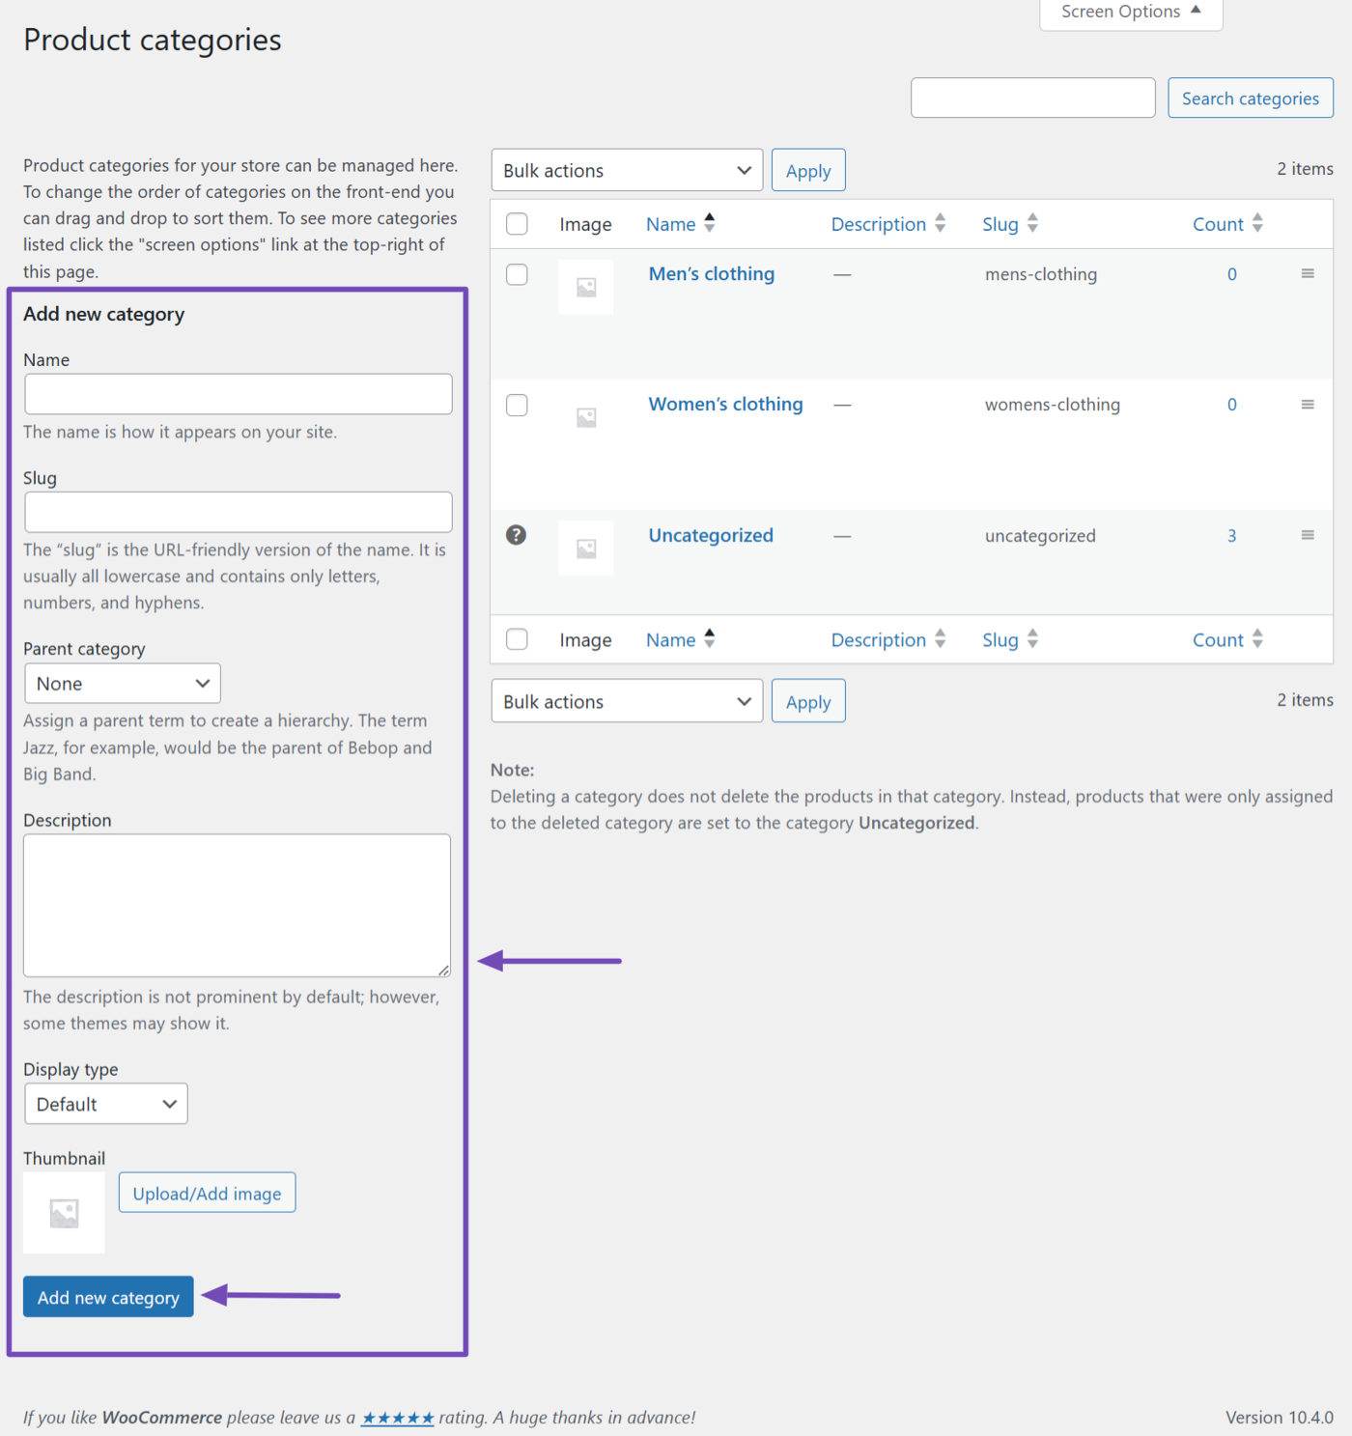Sort categories by the Count column icon

pyautogui.click(x=1257, y=223)
